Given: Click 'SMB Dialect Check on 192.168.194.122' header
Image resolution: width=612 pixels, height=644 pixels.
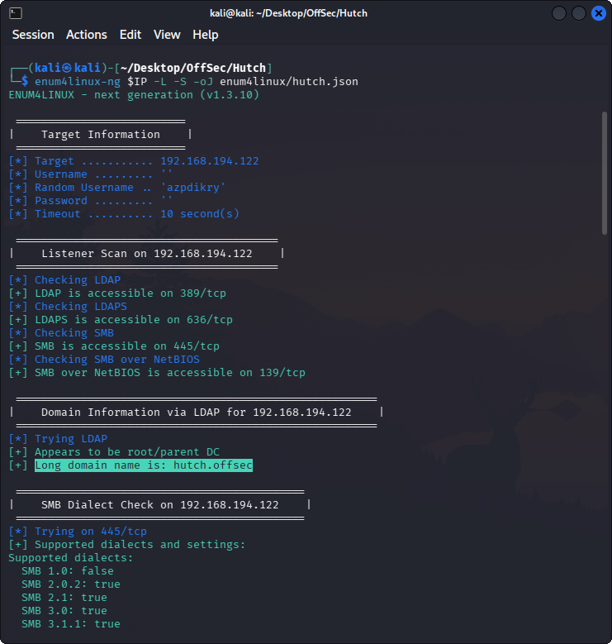Looking at the screenshot, I should 160,505.
